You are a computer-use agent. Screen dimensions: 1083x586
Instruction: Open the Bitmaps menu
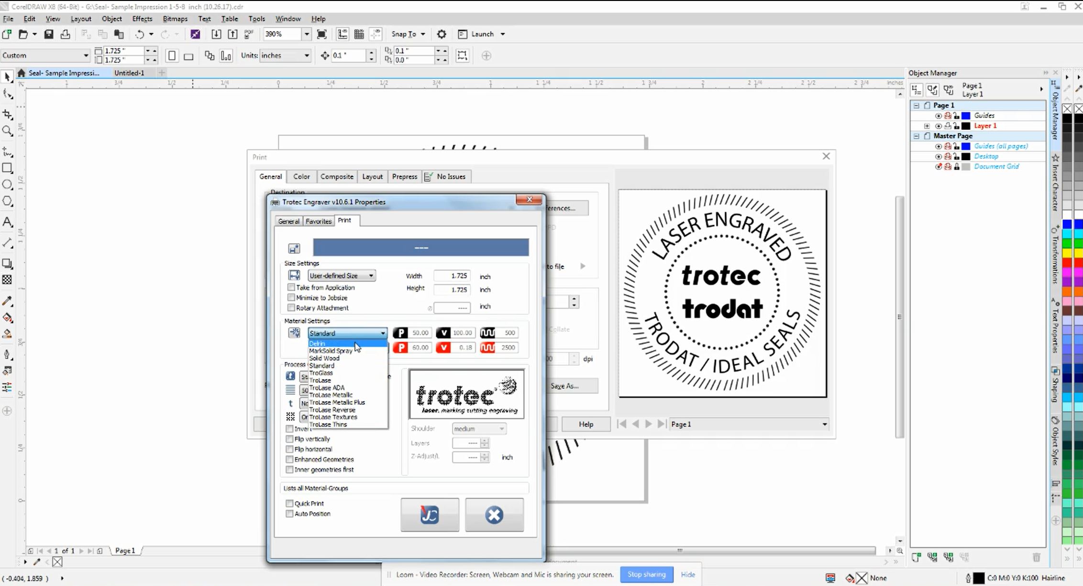(175, 19)
